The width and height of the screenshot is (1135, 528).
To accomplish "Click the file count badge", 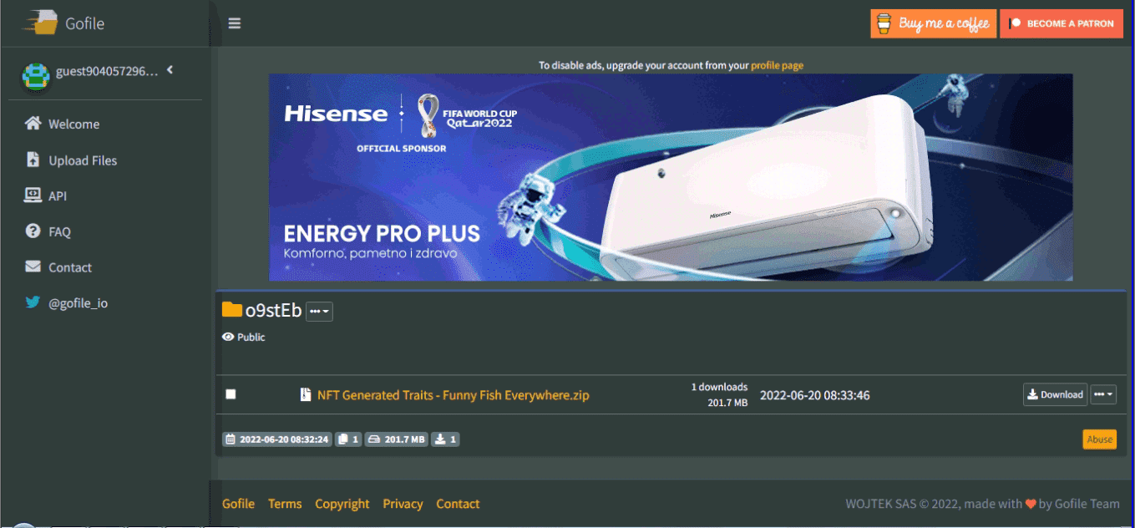I will click(348, 439).
